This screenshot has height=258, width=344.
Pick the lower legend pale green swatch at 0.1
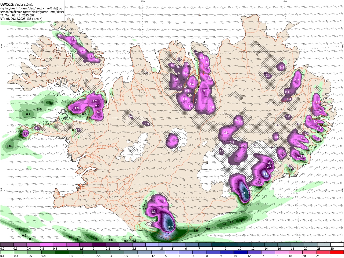tap(7, 252)
